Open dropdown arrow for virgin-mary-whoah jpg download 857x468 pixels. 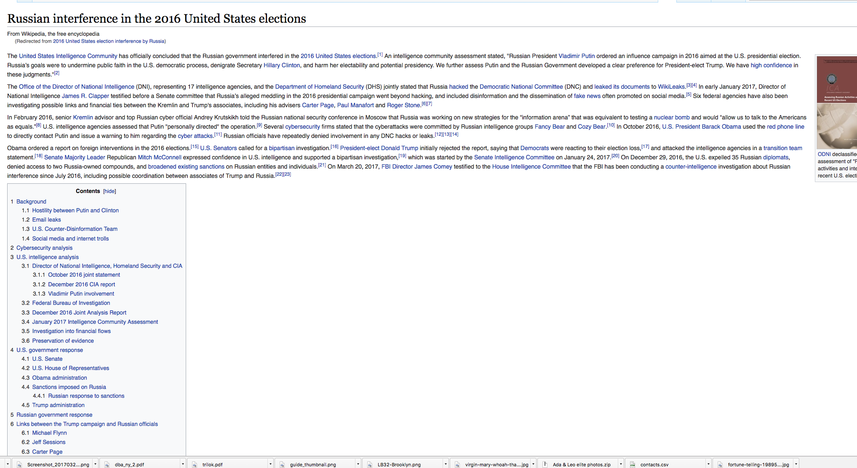(533, 464)
